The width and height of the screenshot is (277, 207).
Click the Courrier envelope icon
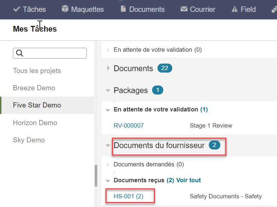coord(184,9)
